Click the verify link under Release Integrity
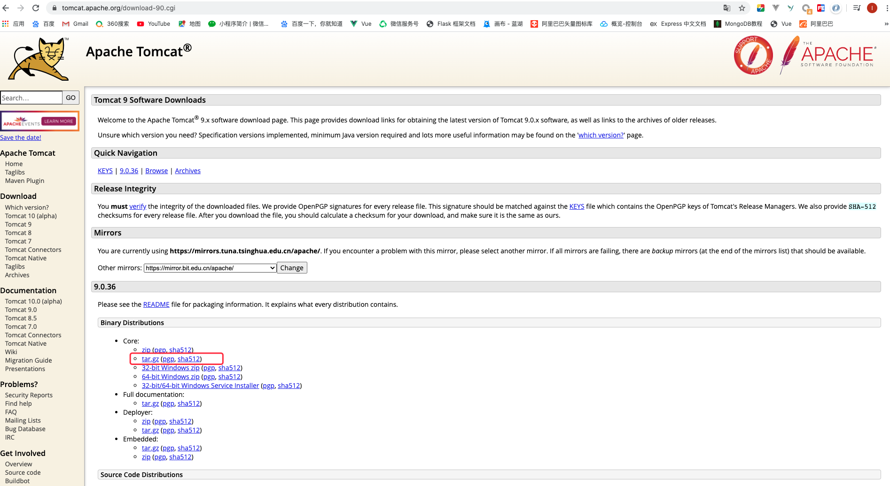 click(x=138, y=206)
